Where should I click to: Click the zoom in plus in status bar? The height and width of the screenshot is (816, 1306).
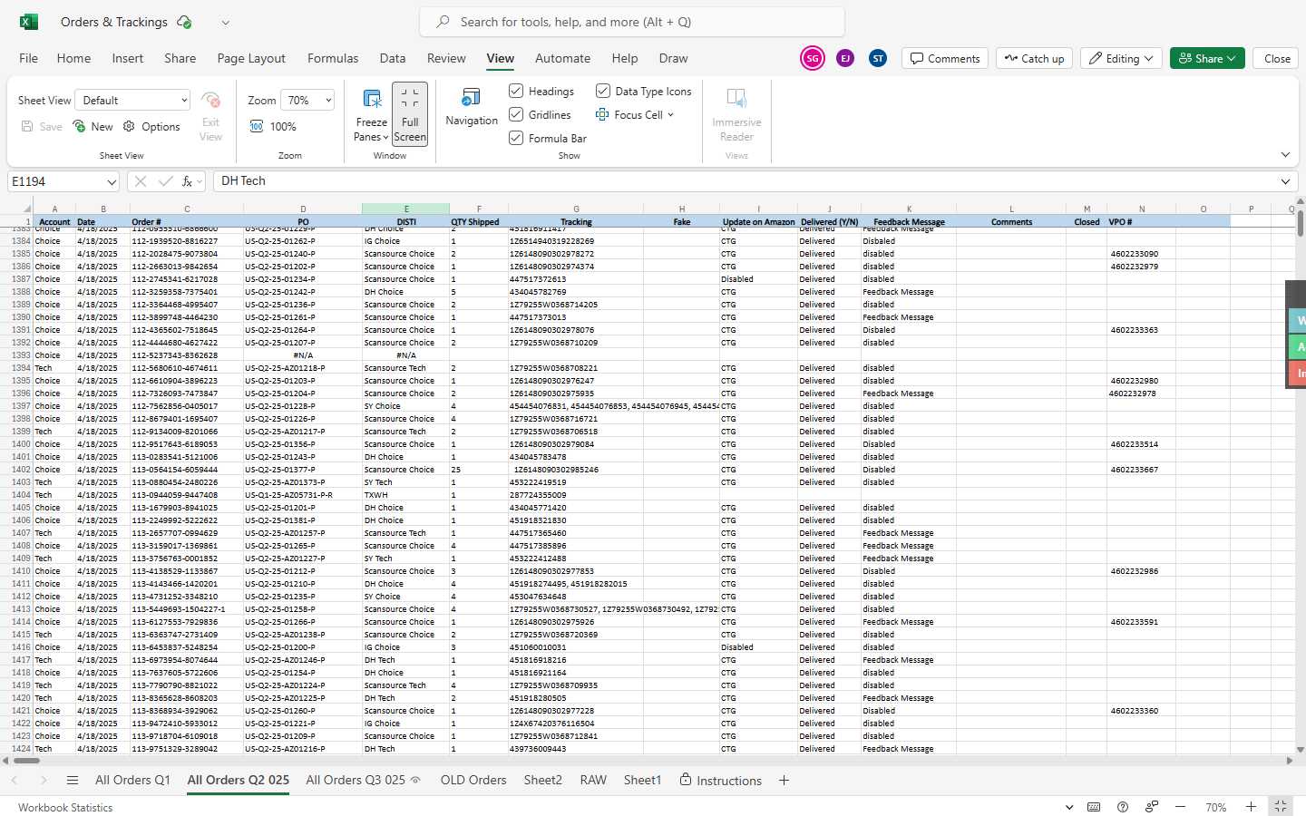(1251, 807)
